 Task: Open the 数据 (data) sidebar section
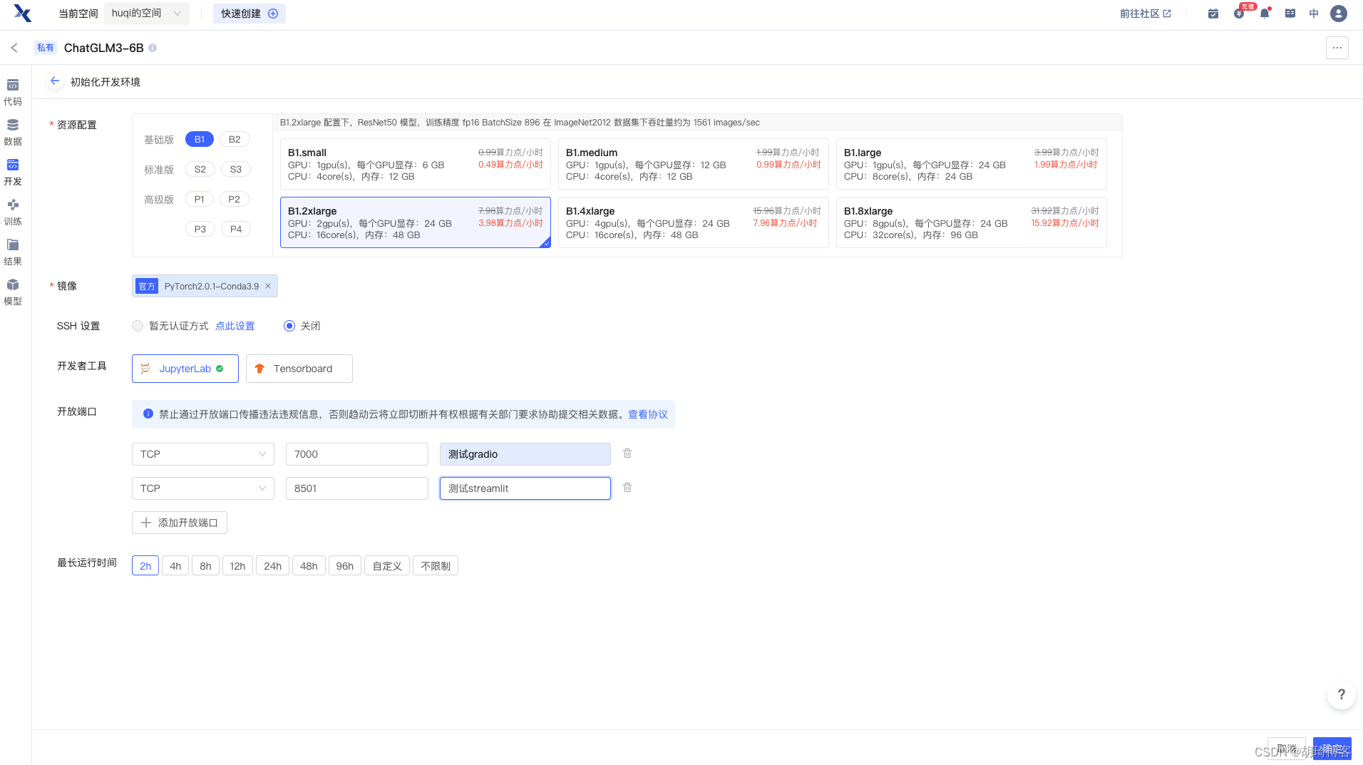click(13, 133)
